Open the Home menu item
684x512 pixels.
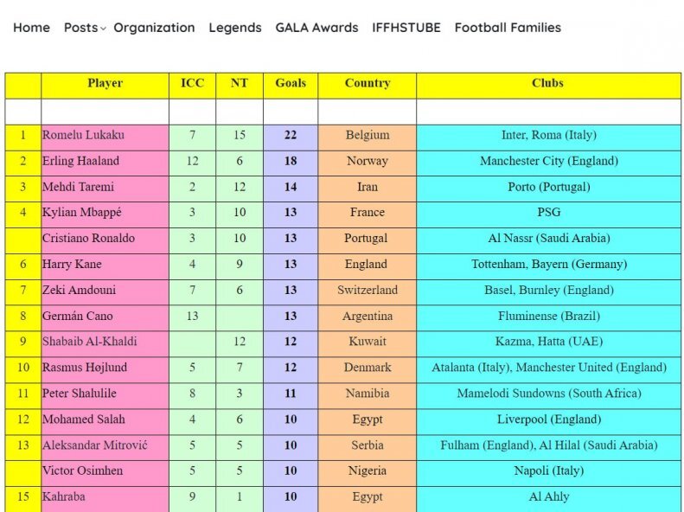[31, 28]
